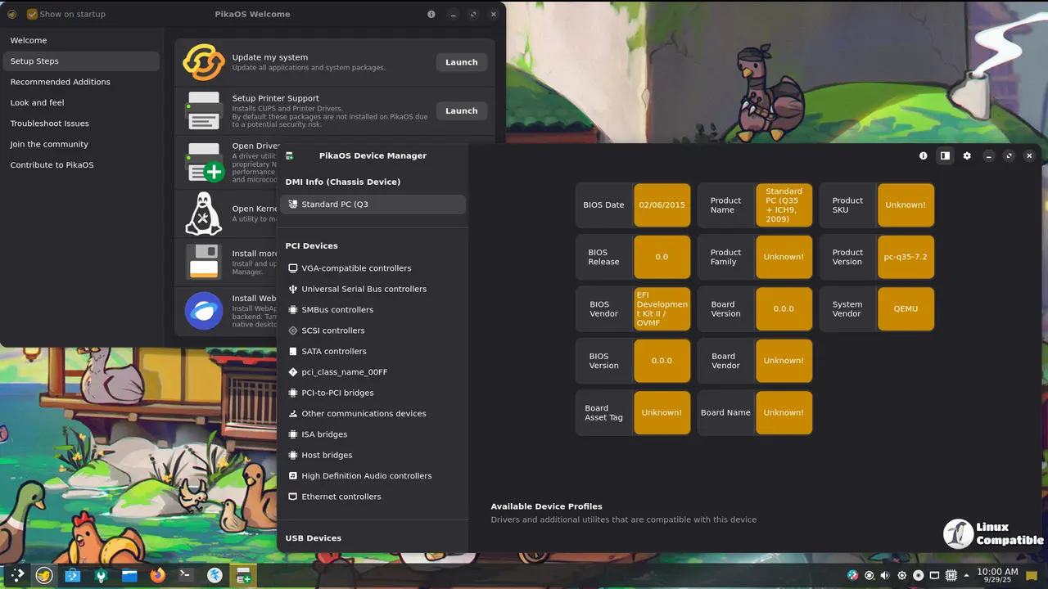This screenshot has height=589, width=1048.
Task: Open the Recommended Additions section
Action: (60, 82)
